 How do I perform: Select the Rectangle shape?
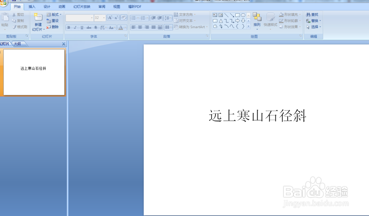tap(238, 15)
